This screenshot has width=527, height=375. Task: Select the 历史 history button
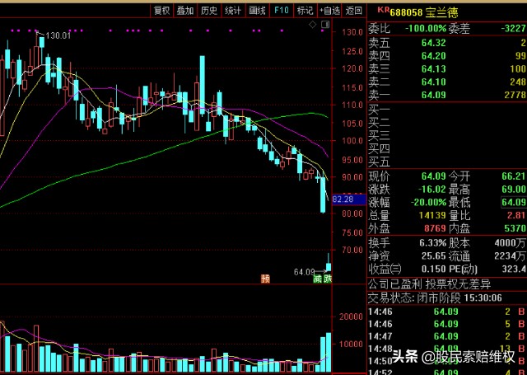(x=209, y=11)
